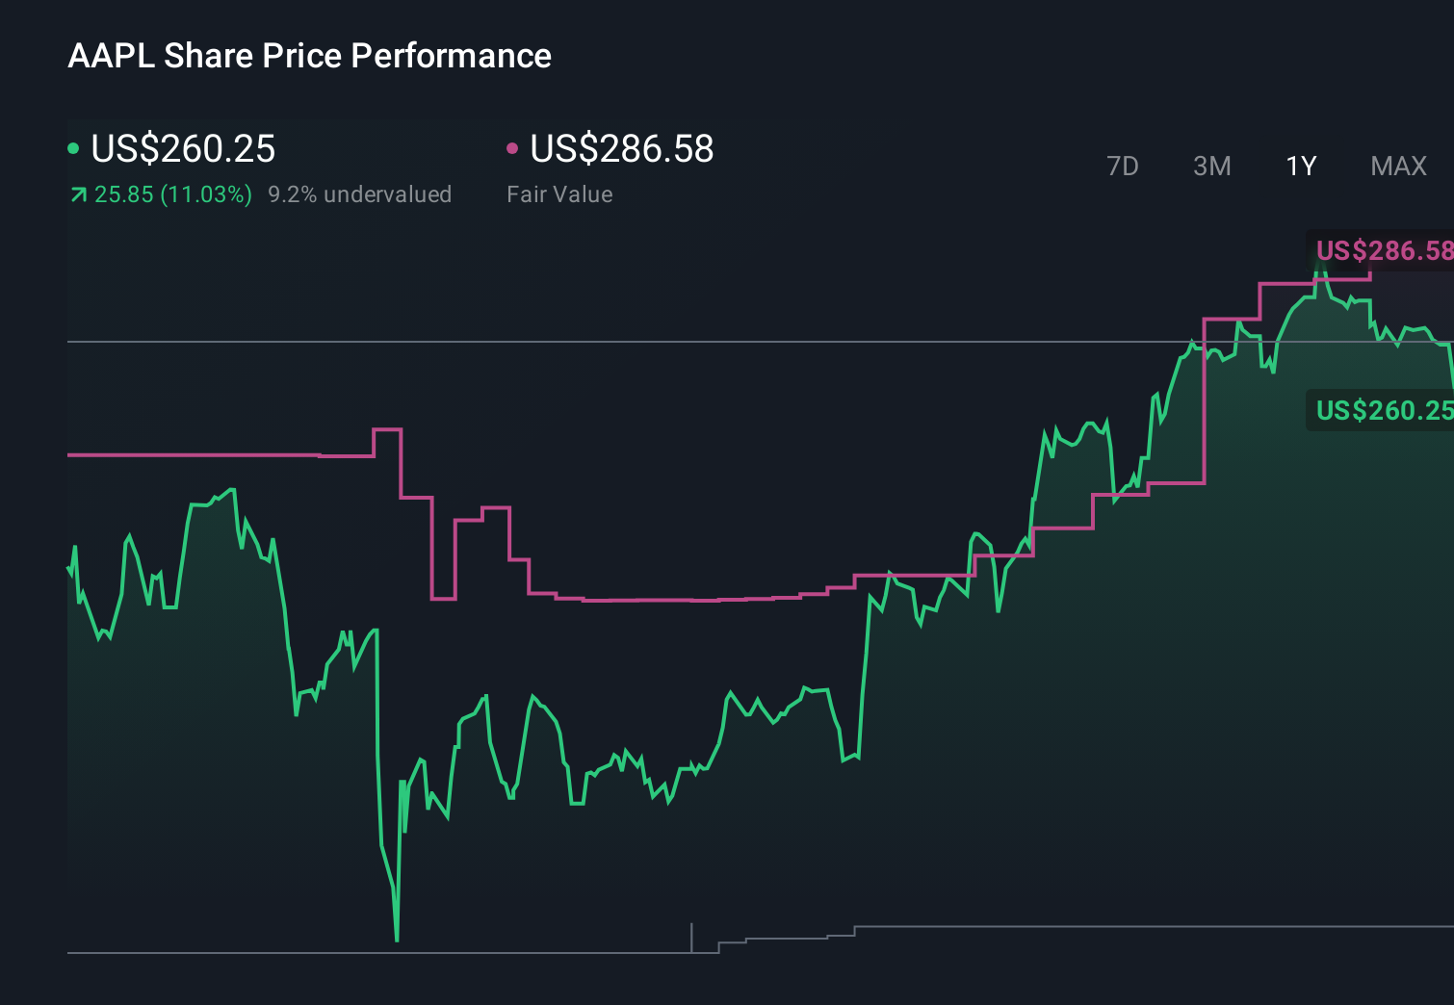This screenshot has height=1005, width=1454.
Task: Switch chart to the 3M range
Action: tap(1211, 167)
